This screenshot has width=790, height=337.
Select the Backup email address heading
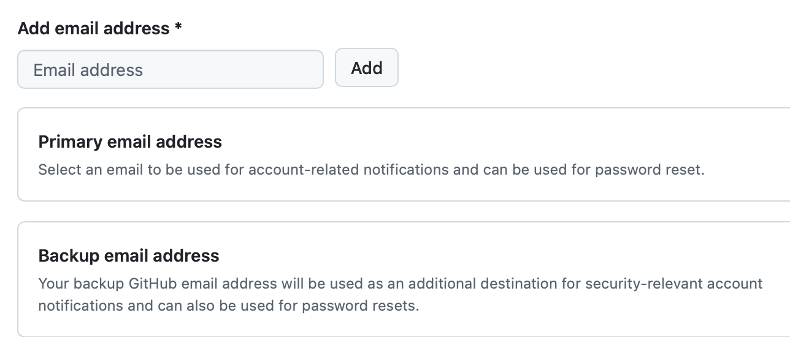coord(129,255)
